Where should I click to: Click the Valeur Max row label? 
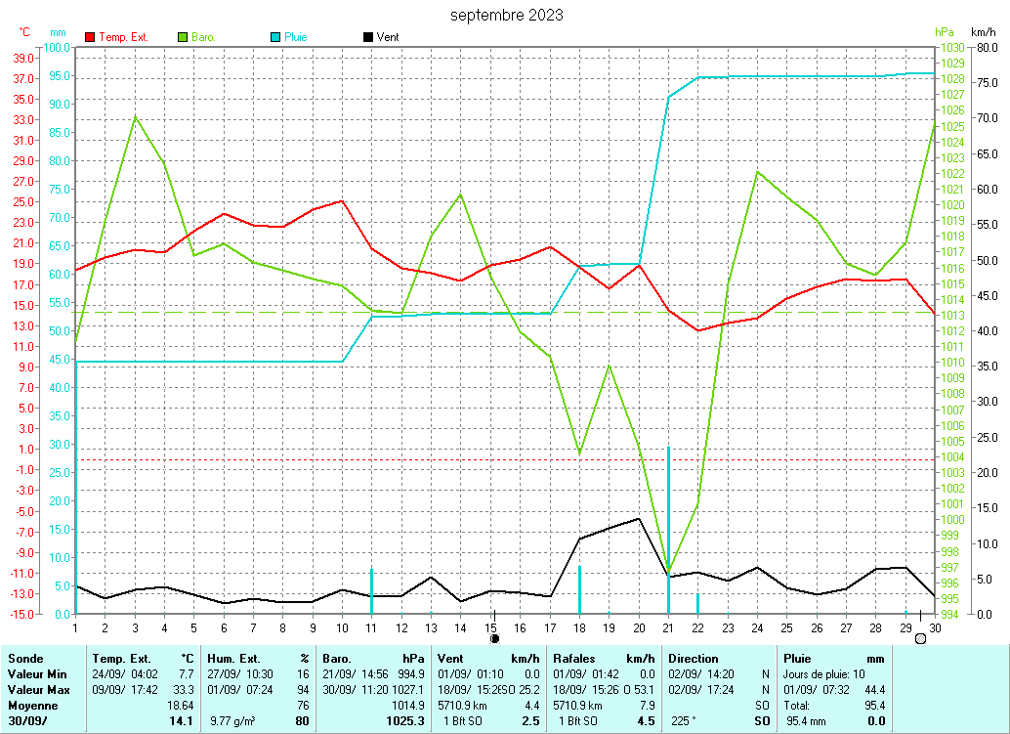36,690
